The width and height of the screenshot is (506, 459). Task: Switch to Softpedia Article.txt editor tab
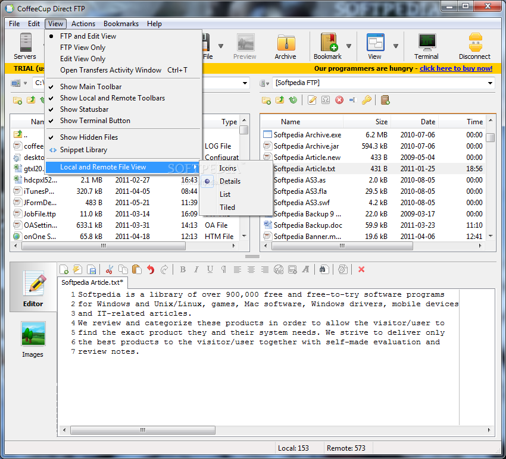[x=92, y=282]
